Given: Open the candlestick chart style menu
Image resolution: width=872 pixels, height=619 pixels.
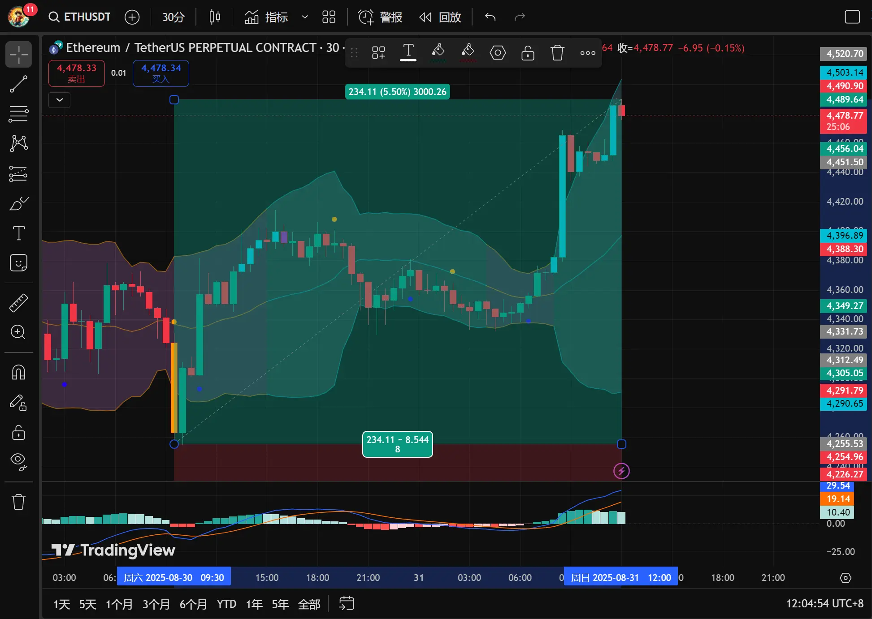Looking at the screenshot, I should click(215, 17).
